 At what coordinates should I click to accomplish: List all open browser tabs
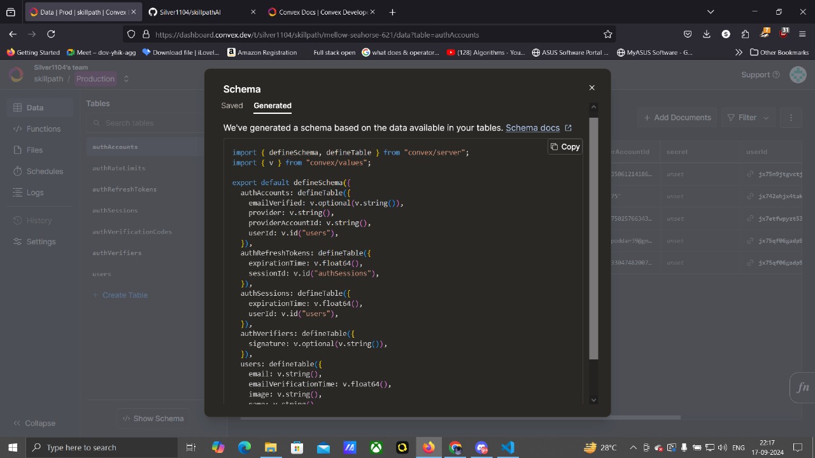[x=711, y=12]
